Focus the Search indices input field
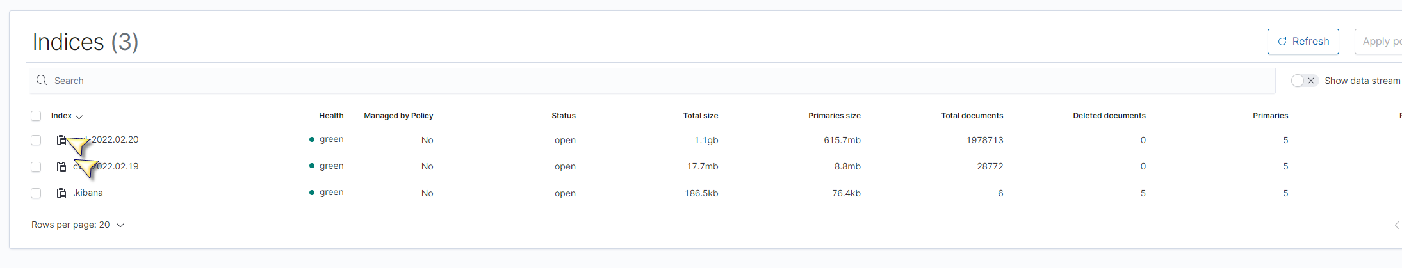Viewport: 1402px width, 268px height. coord(640,81)
